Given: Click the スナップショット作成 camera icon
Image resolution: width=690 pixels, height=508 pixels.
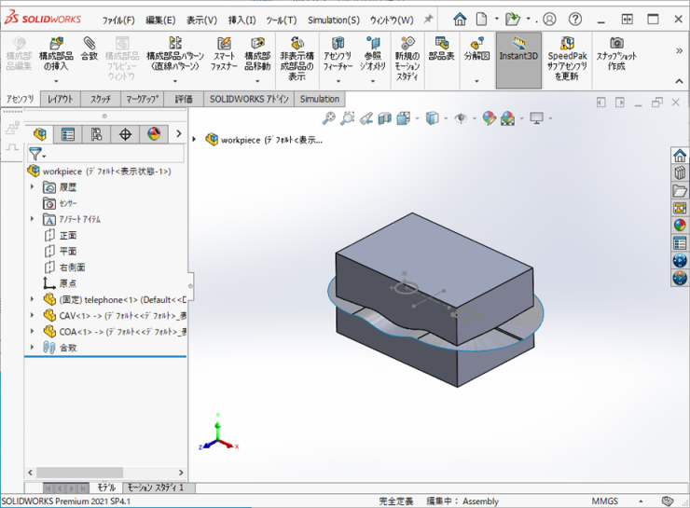Looking at the screenshot, I should pyautogui.click(x=616, y=48).
